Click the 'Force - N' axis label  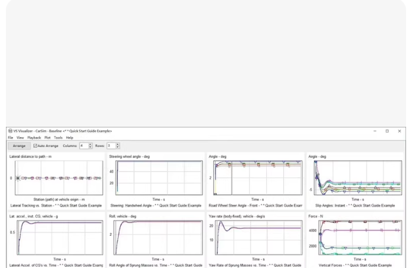[316, 216]
